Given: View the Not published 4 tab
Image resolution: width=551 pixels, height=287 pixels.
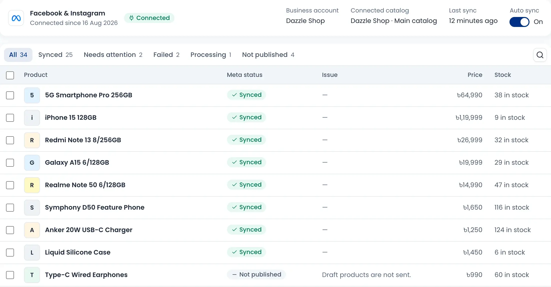Looking at the screenshot, I should tap(268, 55).
